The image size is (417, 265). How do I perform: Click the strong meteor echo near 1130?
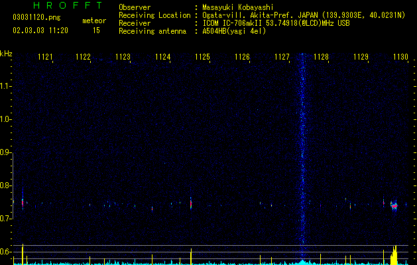394,205
